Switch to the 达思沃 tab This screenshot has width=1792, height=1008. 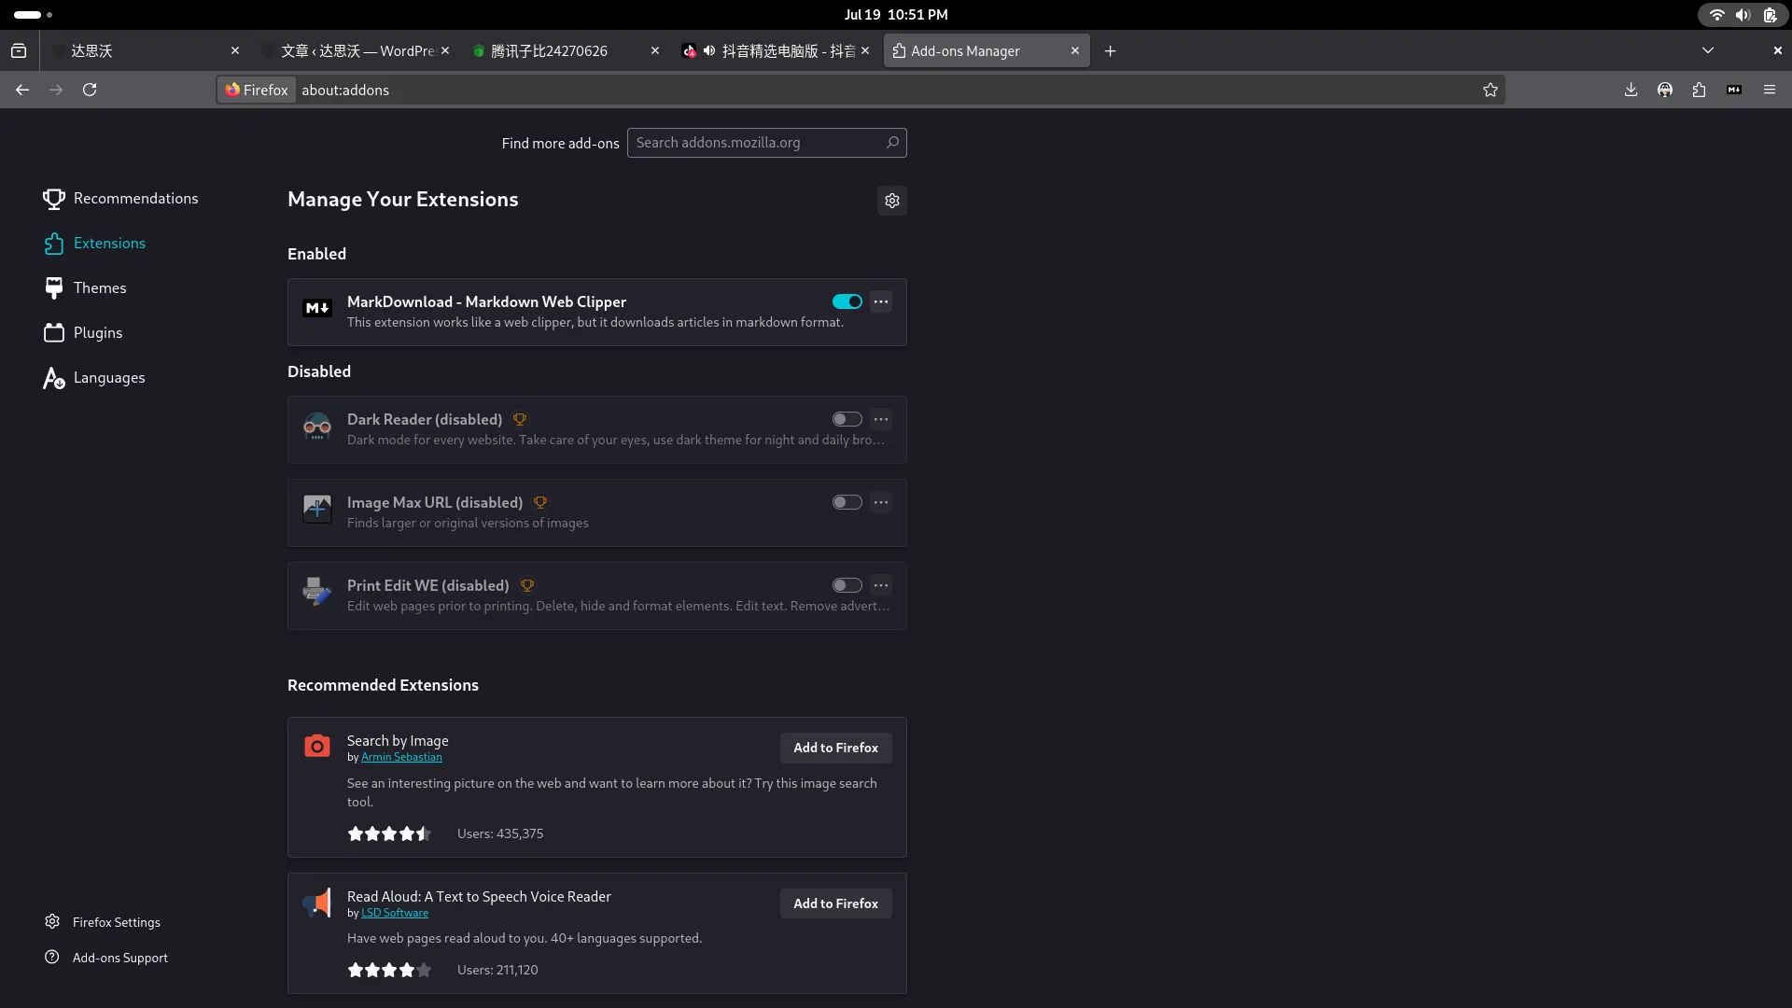[x=145, y=51]
